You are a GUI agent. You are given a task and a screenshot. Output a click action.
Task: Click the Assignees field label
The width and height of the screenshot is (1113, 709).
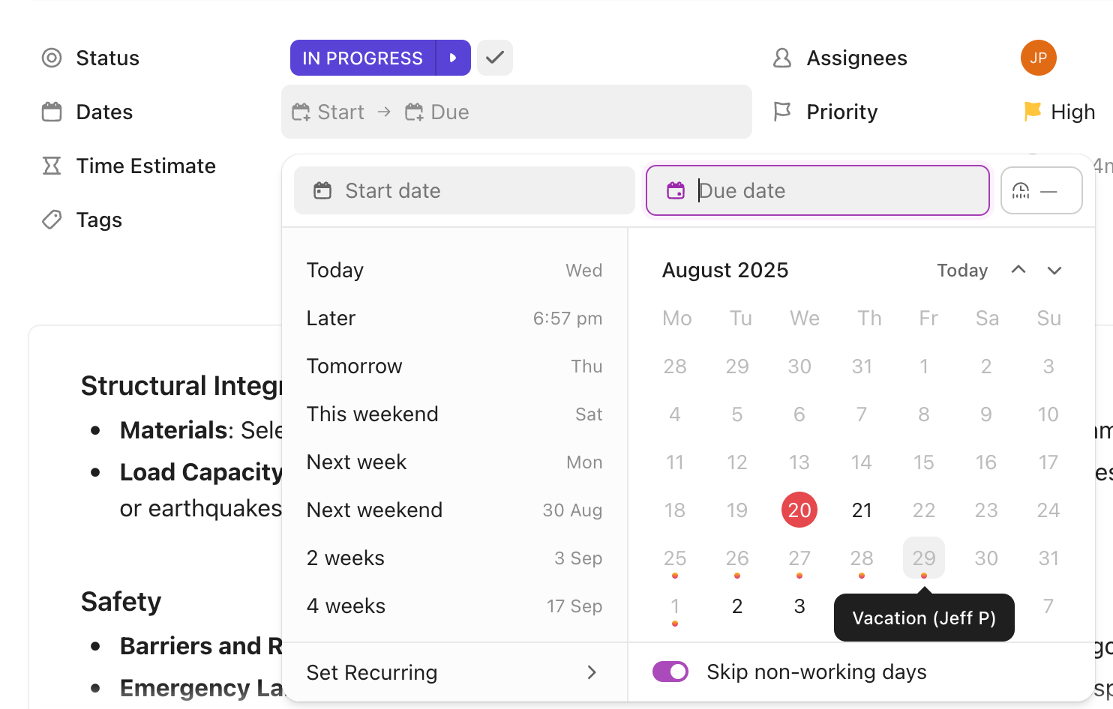(856, 58)
